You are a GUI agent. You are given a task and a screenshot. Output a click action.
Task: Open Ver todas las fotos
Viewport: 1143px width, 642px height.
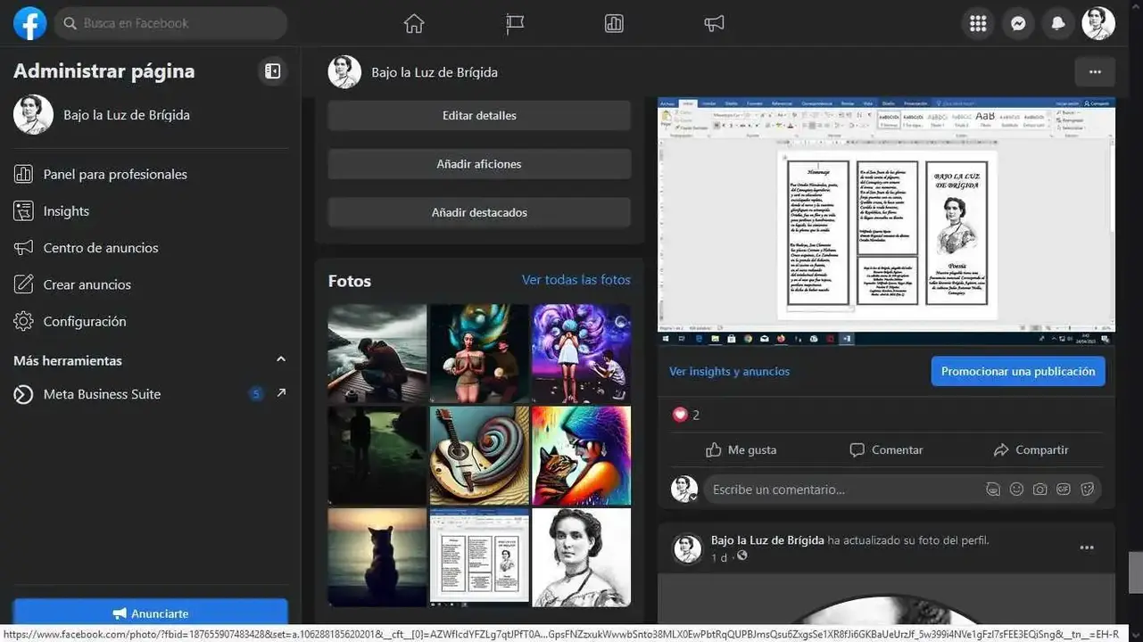tap(576, 280)
